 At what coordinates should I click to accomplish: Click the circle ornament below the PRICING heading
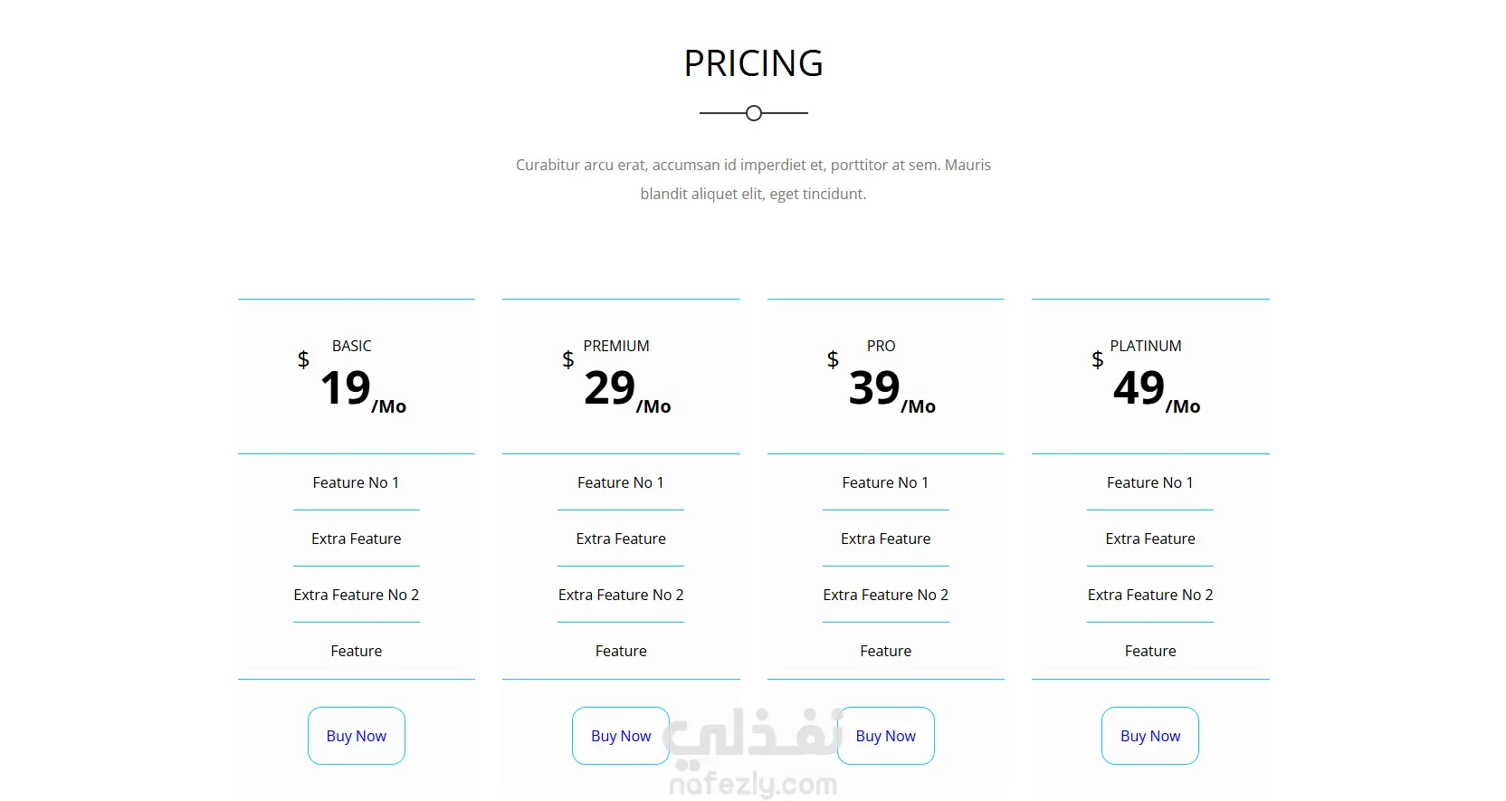[754, 113]
